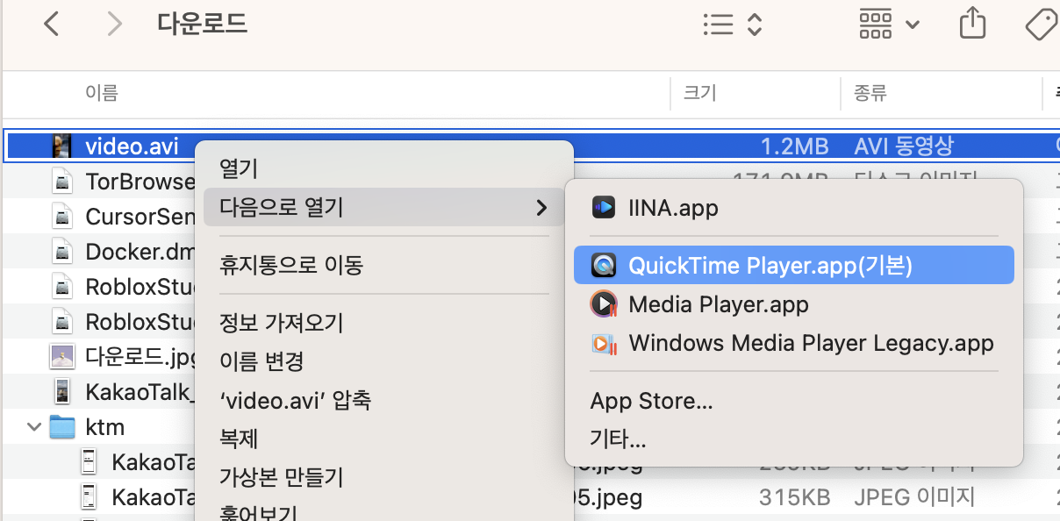Click the 315KB size cell
This screenshot has height=521, width=1060.
click(794, 497)
